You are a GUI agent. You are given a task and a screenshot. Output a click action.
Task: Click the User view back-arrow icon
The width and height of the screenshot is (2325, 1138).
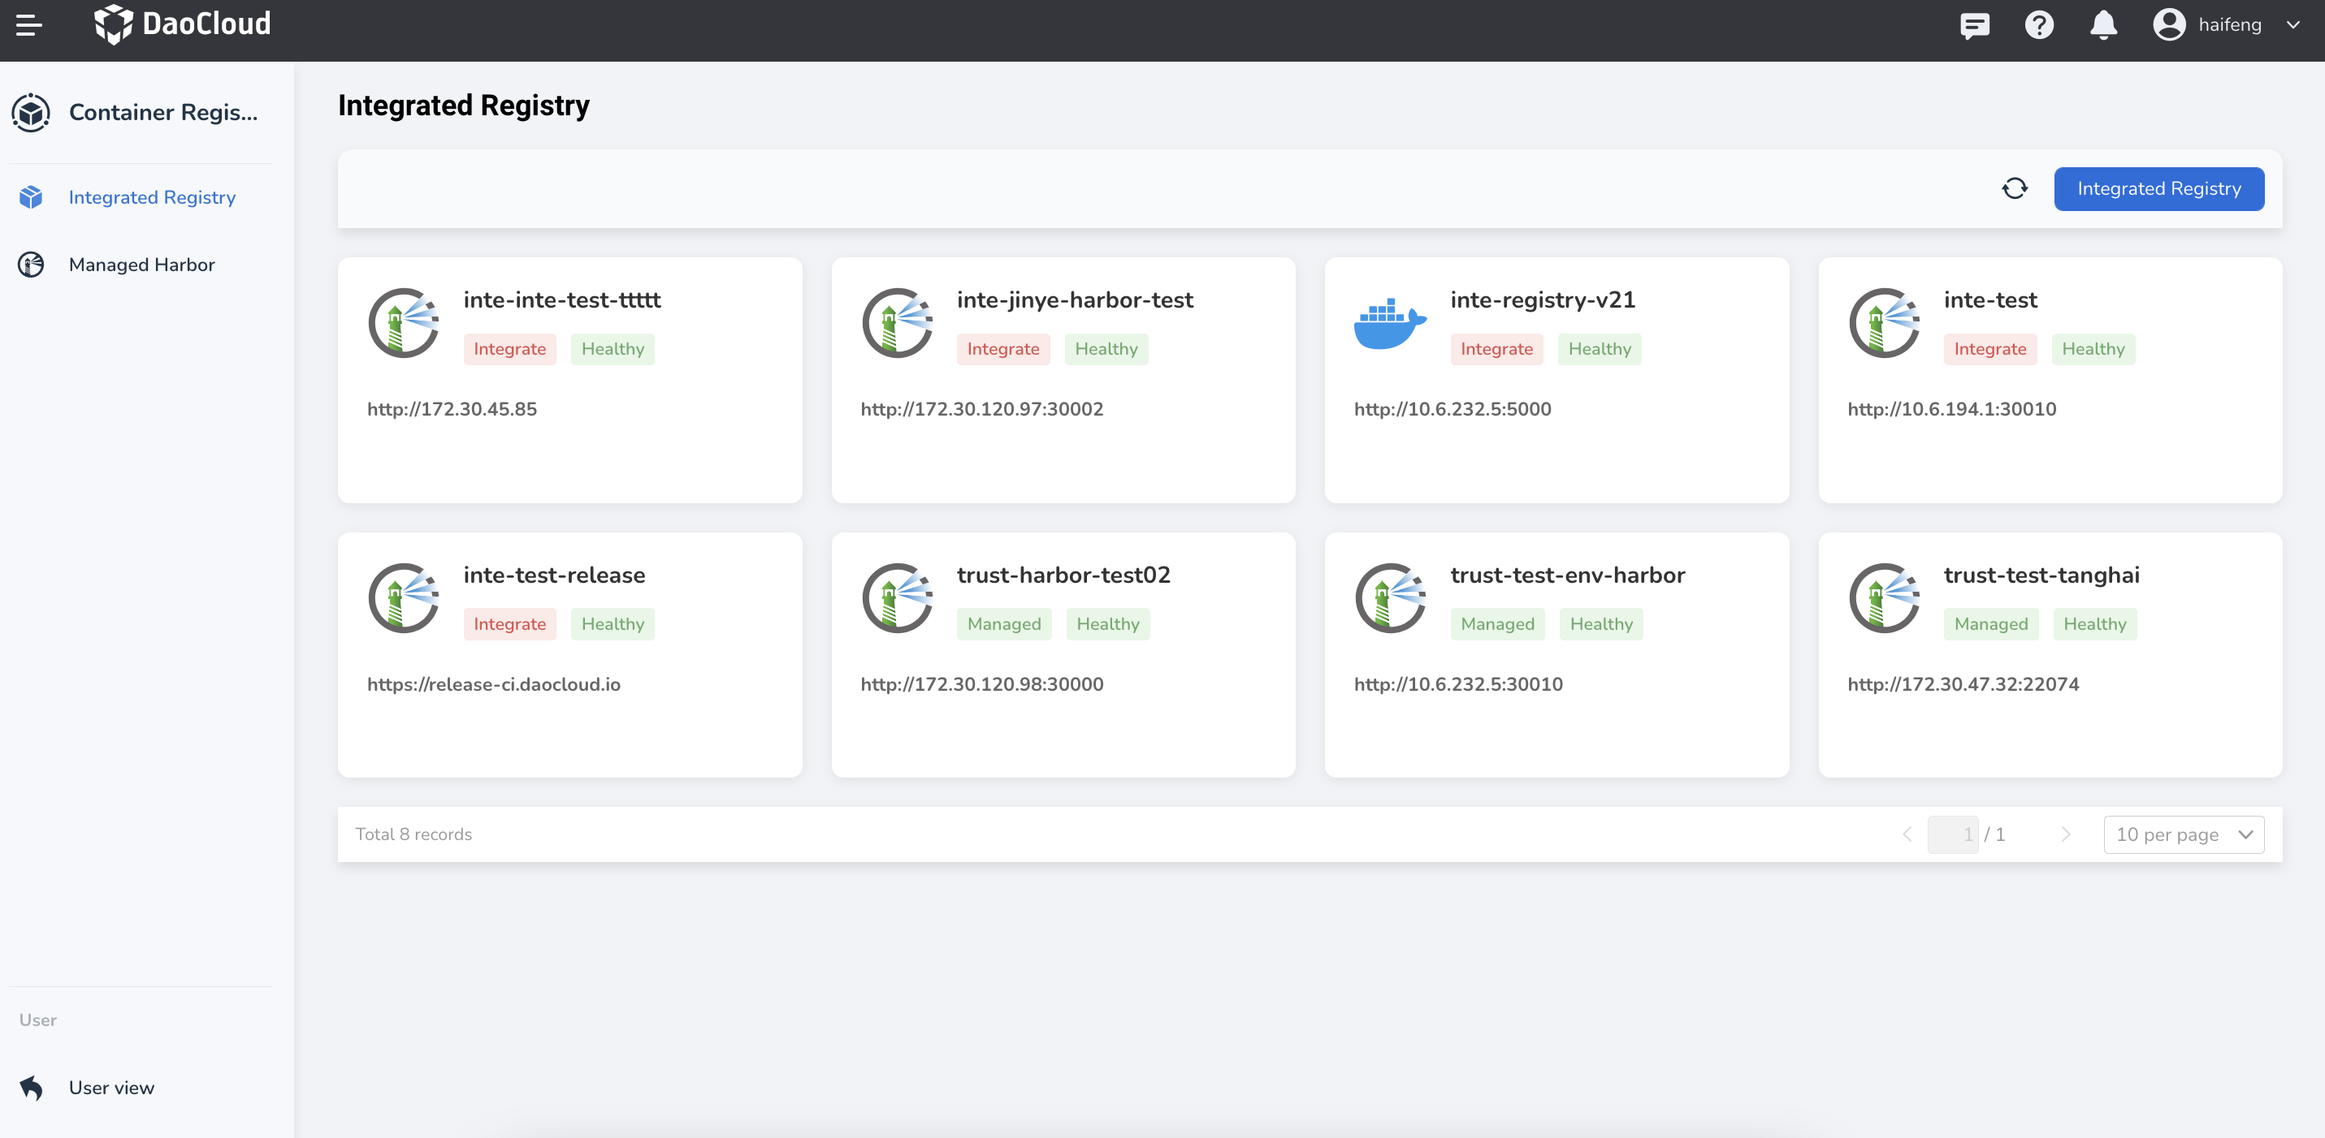(32, 1088)
